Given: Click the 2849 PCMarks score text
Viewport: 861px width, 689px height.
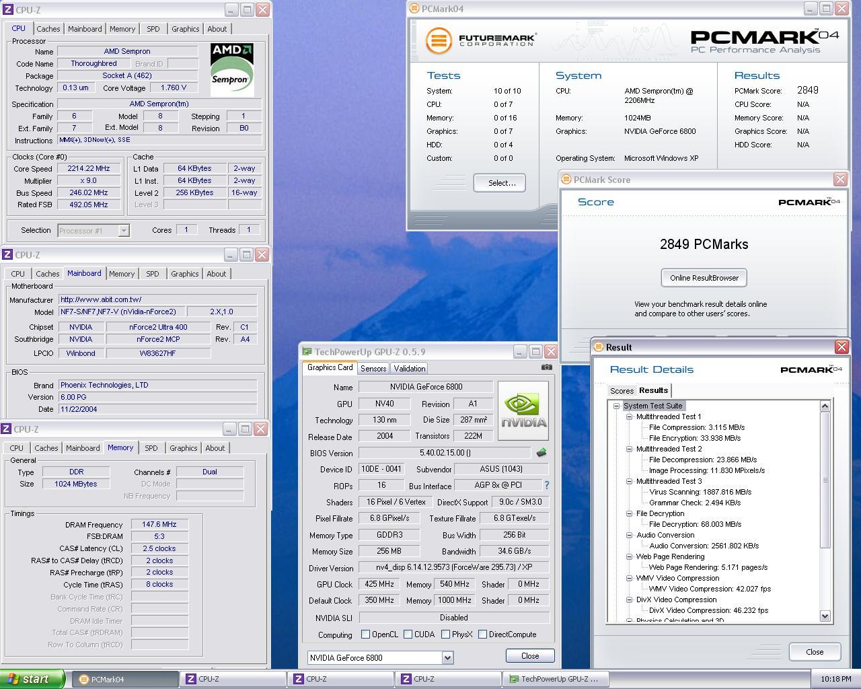Looking at the screenshot, I should [x=704, y=244].
